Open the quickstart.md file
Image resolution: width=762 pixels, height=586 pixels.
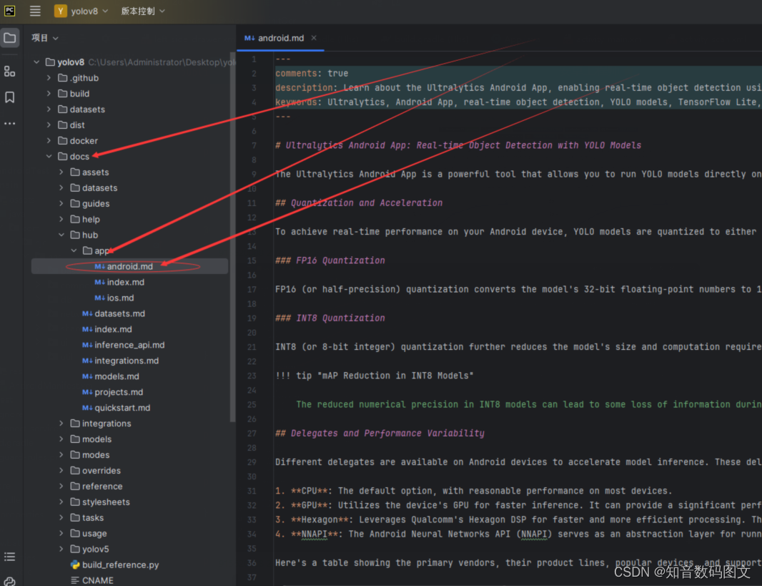(x=116, y=408)
